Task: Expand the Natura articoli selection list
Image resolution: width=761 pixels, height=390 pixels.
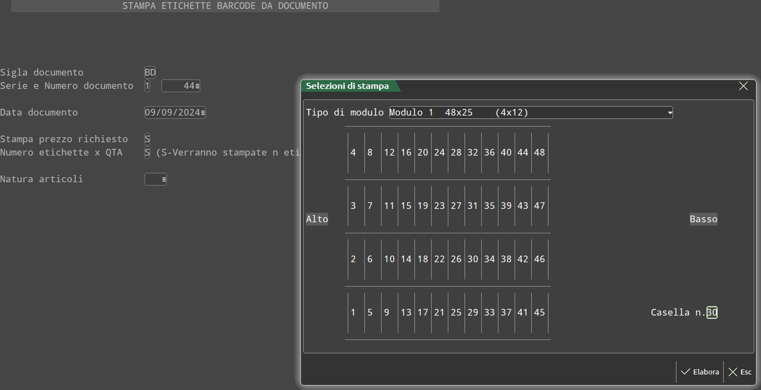Action: [164, 179]
